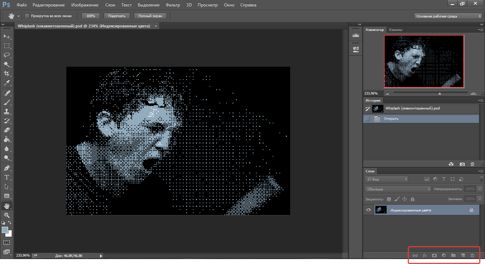Select the Hand tool in toolbox
Screen dimensions: 485x264
[x=7, y=206]
